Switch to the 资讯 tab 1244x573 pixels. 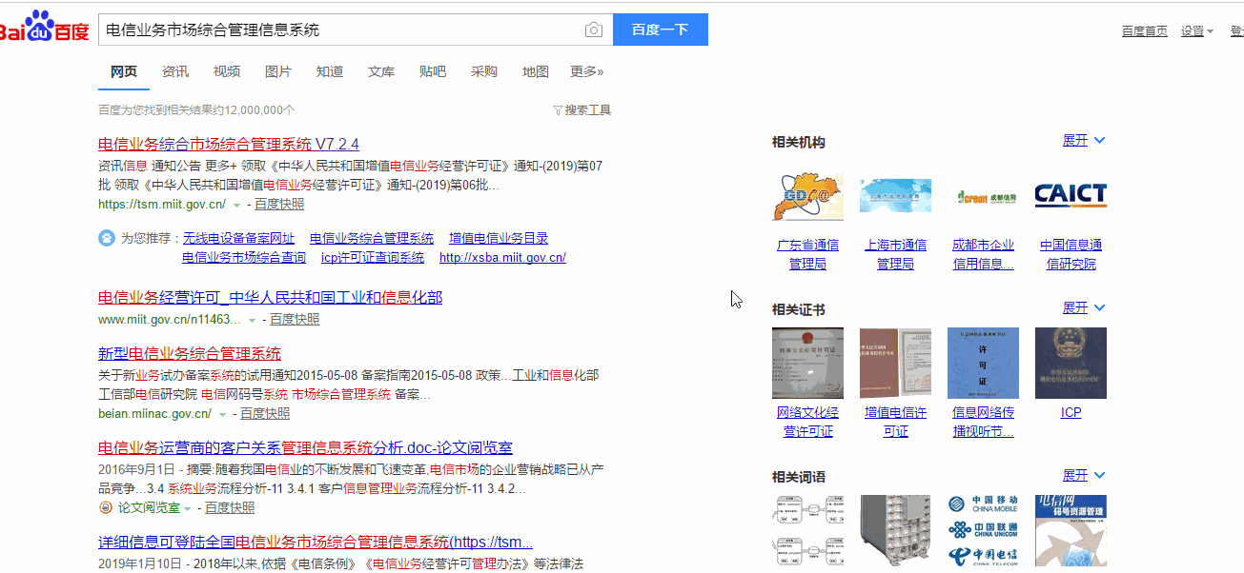tap(175, 71)
